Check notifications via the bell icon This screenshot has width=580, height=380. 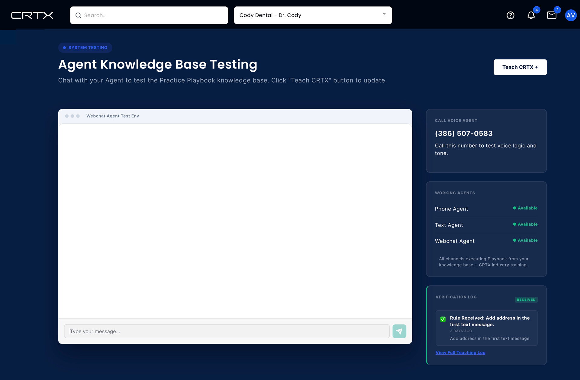[531, 15]
